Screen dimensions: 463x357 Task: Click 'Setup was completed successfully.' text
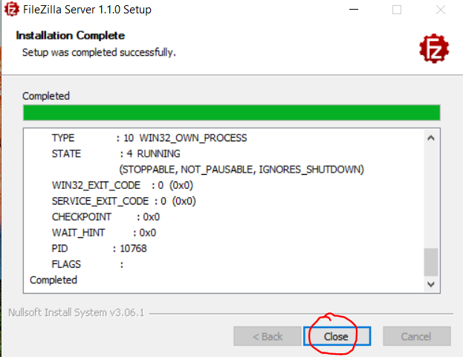coord(99,52)
